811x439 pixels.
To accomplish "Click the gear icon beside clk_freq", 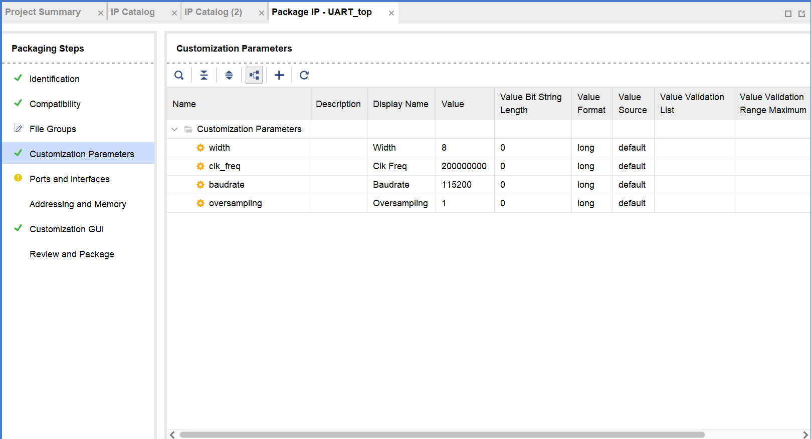I will pyautogui.click(x=200, y=166).
